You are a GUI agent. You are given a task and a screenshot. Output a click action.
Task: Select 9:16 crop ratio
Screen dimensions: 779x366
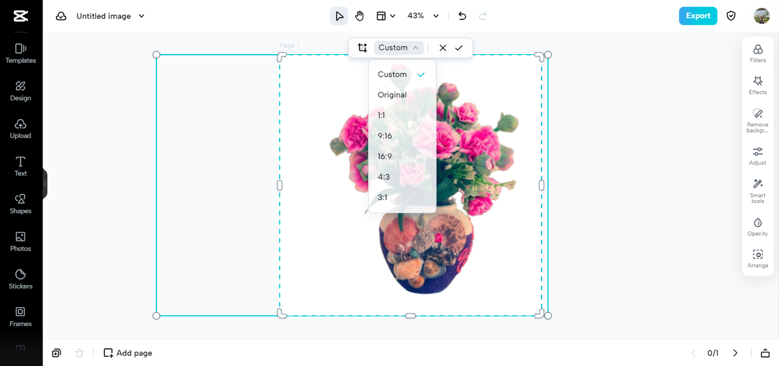(x=402, y=136)
